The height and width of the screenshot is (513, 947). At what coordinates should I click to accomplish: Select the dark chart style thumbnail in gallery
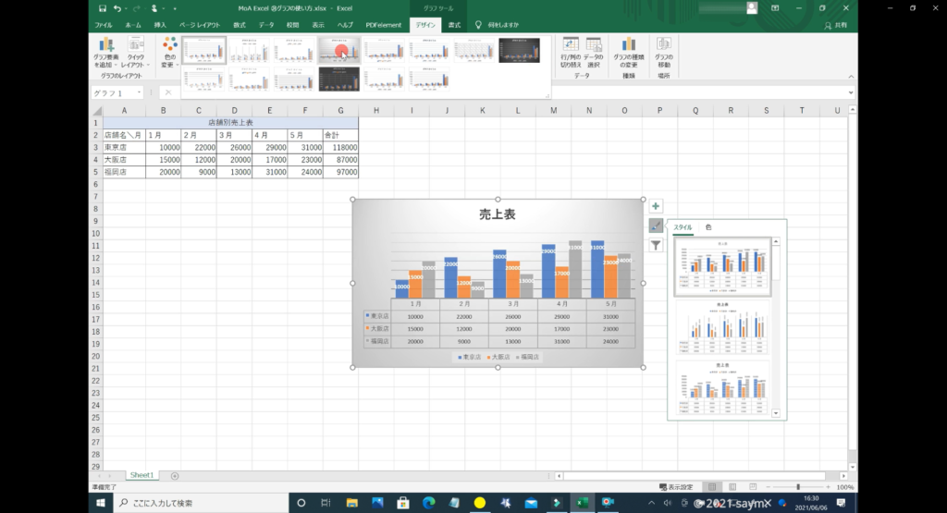click(x=519, y=50)
